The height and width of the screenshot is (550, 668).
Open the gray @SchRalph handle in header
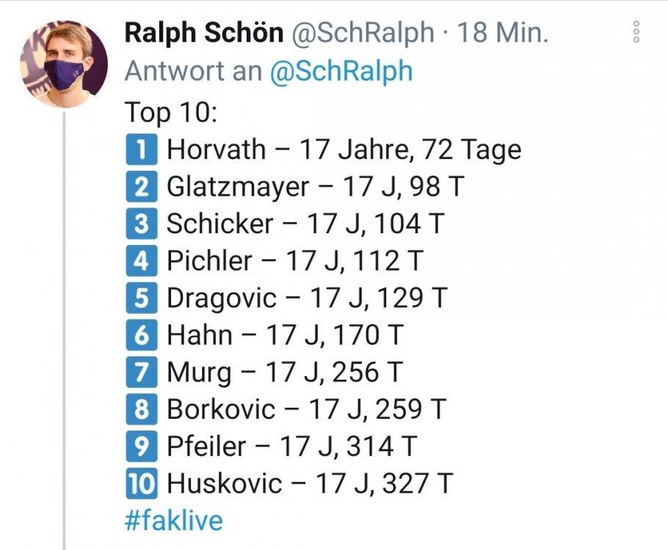(x=363, y=33)
